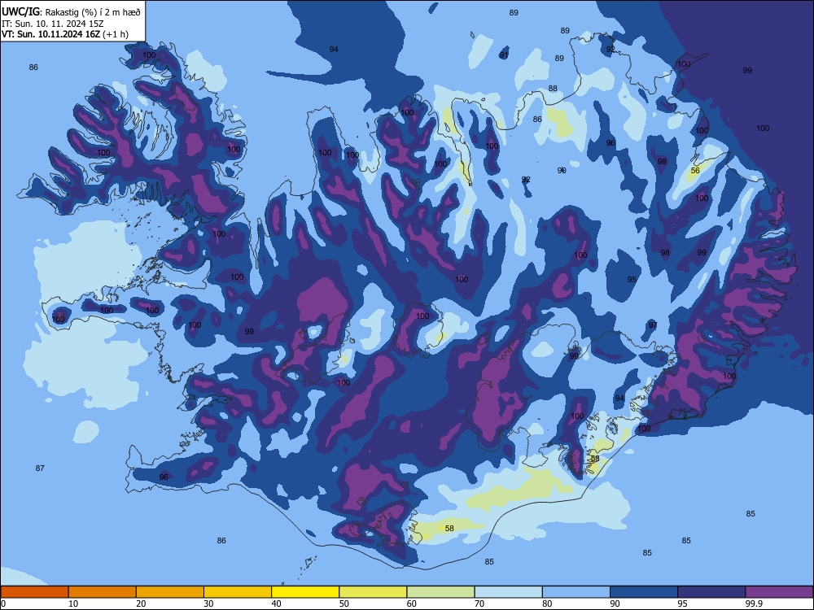
Task: Click the title 'UWC/IG: Rakastig (%) í 2 m hæð'
Action: pyautogui.click(x=71, y=11)
